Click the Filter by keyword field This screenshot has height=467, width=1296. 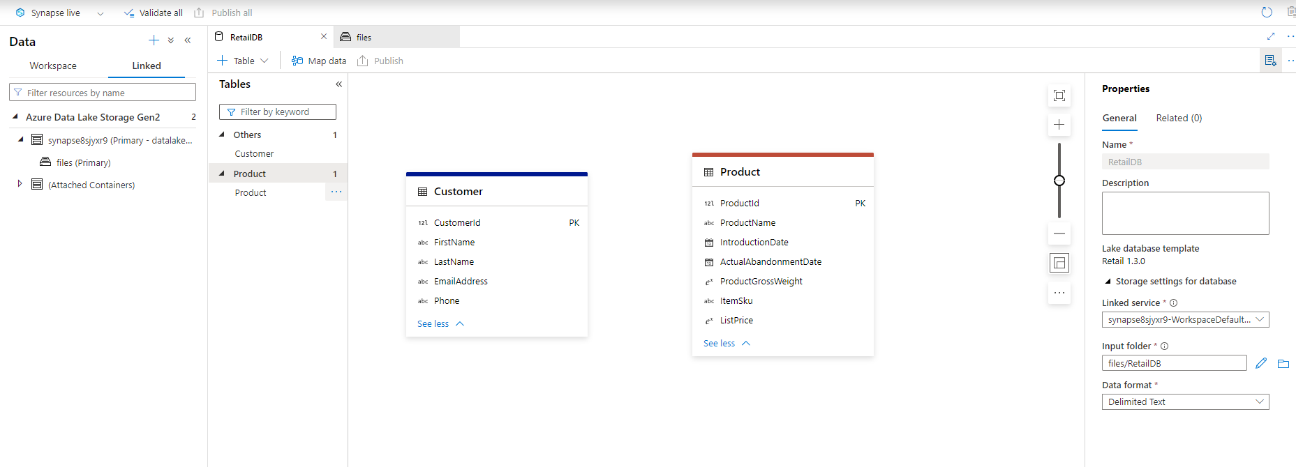click(x=278, y=112)
